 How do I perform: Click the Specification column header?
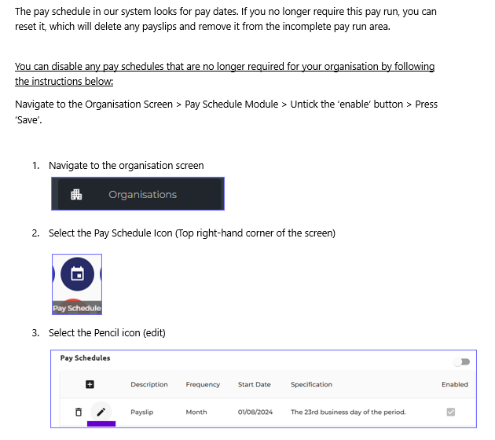[312, 384]
